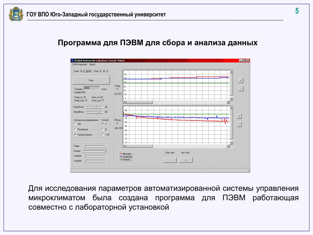Close the SCADA window
The width and height of the screenshot is (313, 235).
click(x=248, y=61)
